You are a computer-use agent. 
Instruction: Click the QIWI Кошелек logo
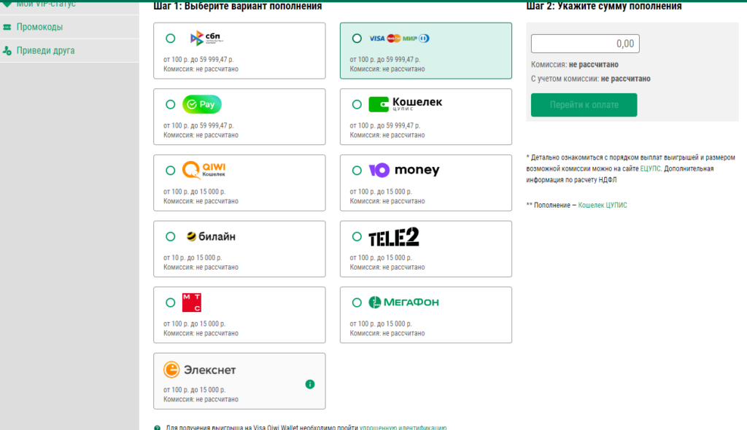click(x=204, y=170)
